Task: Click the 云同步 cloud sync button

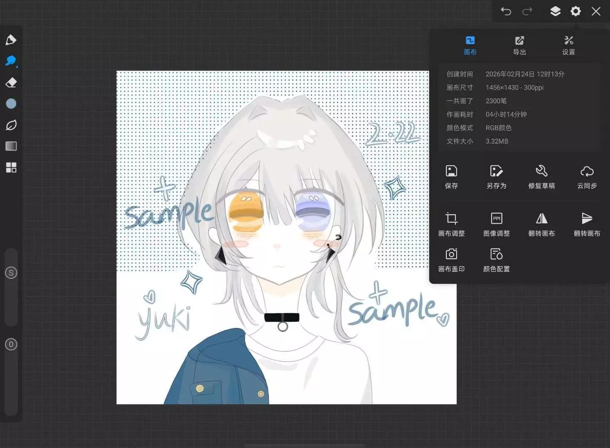Action: tap(587, 177)
